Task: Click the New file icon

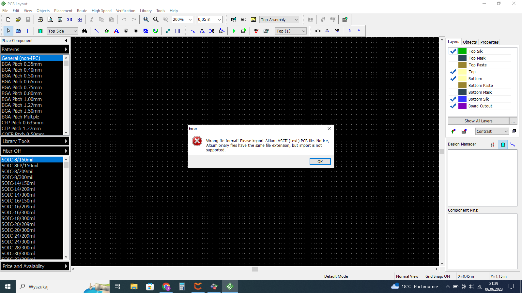Action: 8,20
